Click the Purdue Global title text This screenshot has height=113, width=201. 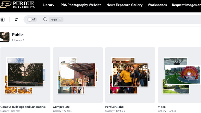pyautogui.click(x=115, y=107)
